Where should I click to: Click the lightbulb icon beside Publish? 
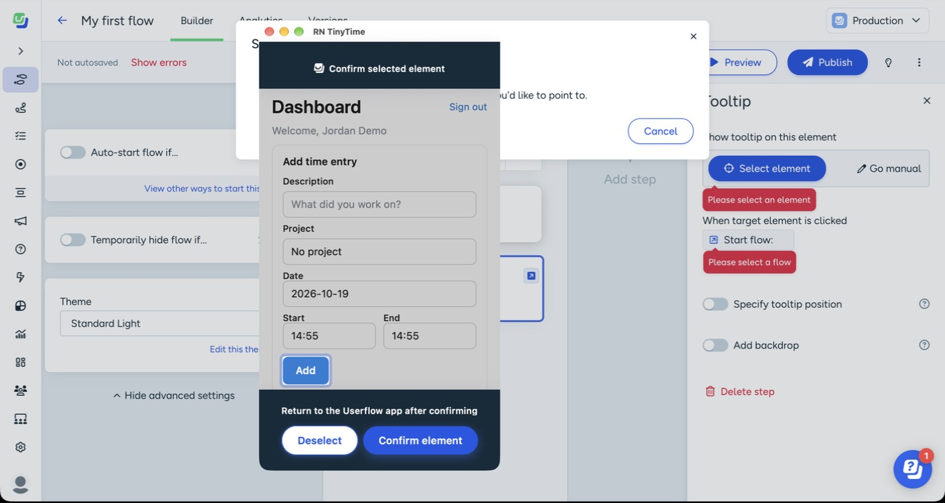coord(889,62)
